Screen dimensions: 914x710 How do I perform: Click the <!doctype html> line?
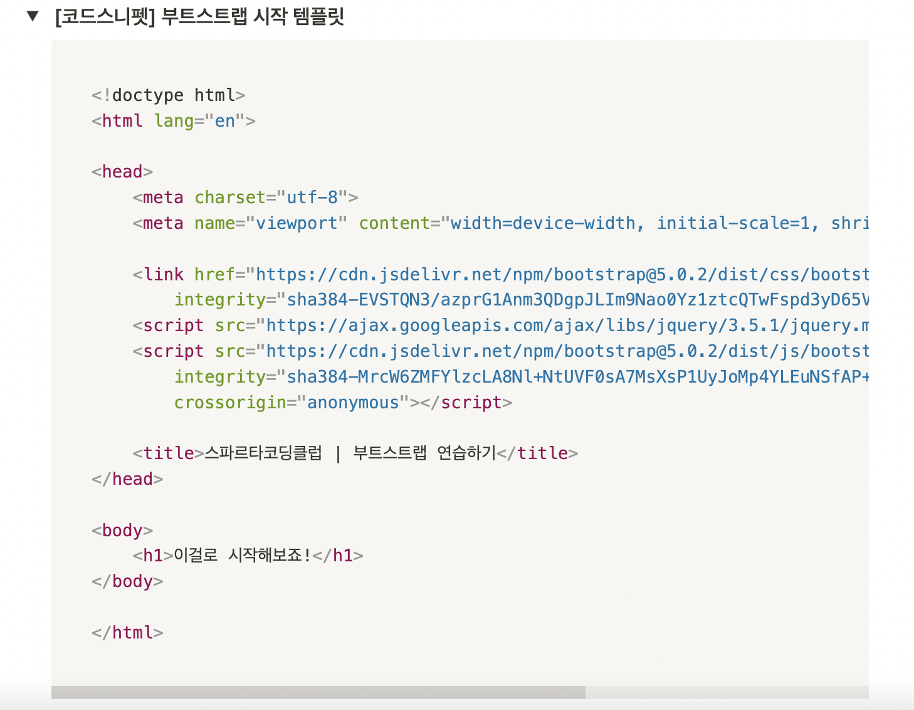[169, 95]
